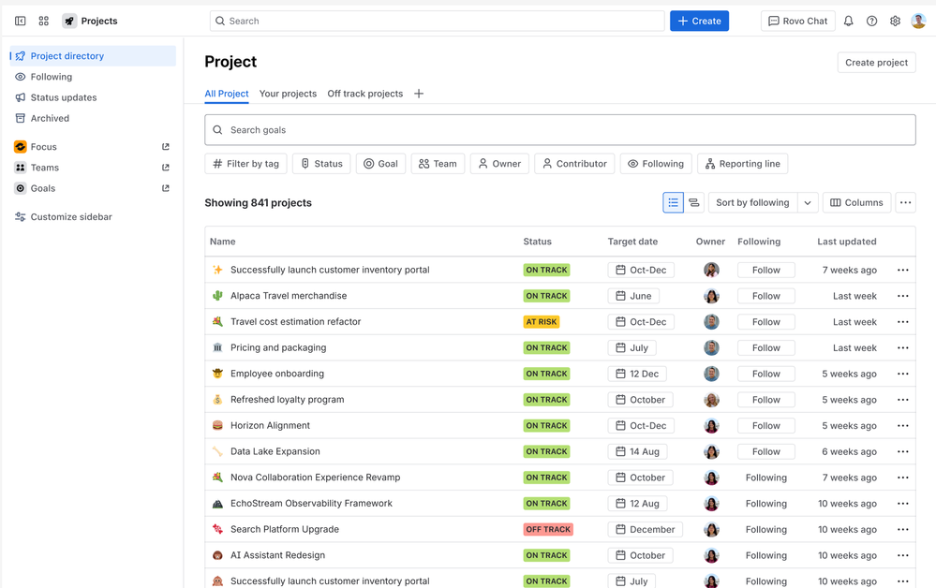The image size is (936, 588).
Task: Unfollow Nova Collaboration Experience Revamp
Action: tap(765, 478)
